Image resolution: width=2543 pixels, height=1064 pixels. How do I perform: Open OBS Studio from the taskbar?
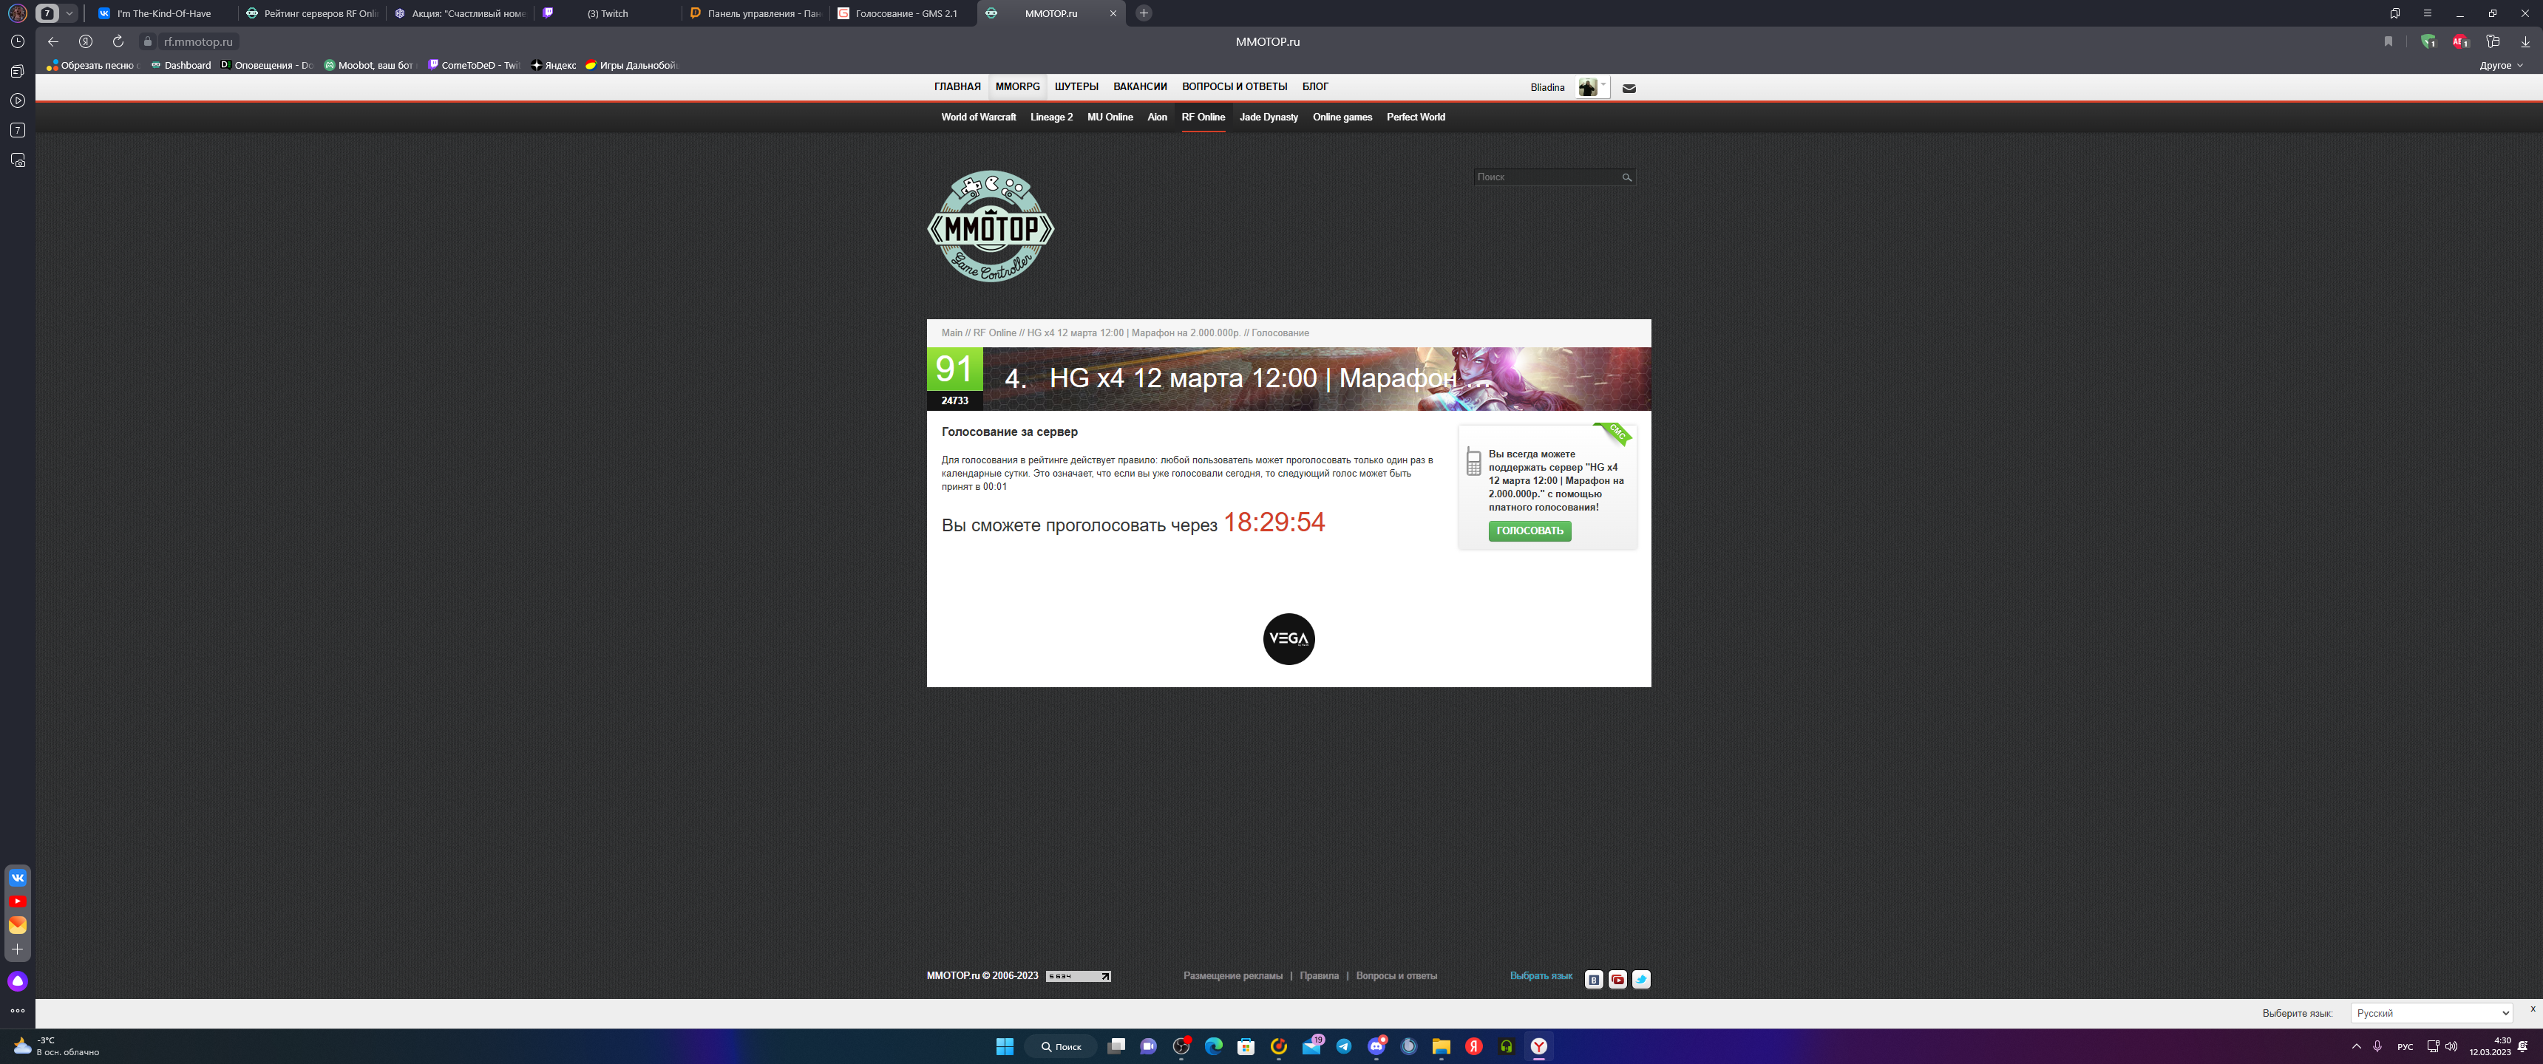point(1181,1046)
